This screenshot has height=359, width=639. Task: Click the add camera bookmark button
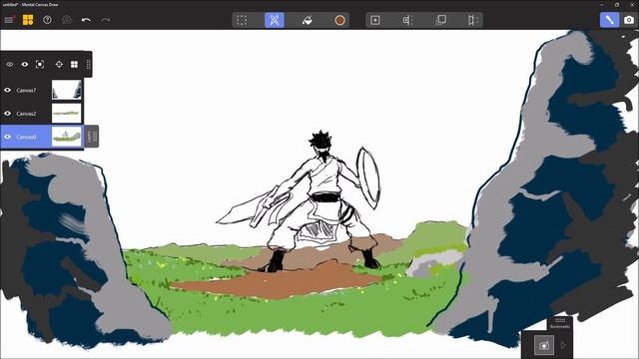[544, 346]
